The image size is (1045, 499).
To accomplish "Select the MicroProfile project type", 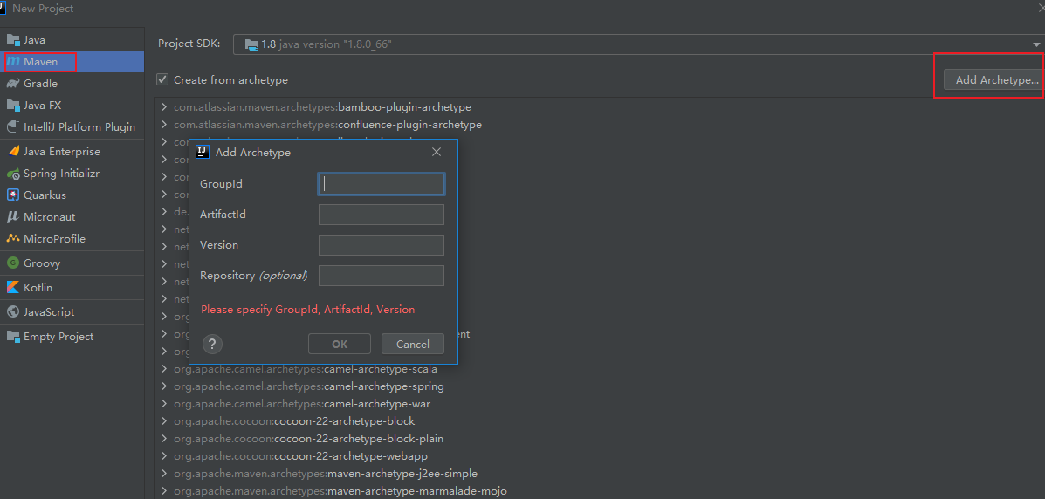I will 72,238.
